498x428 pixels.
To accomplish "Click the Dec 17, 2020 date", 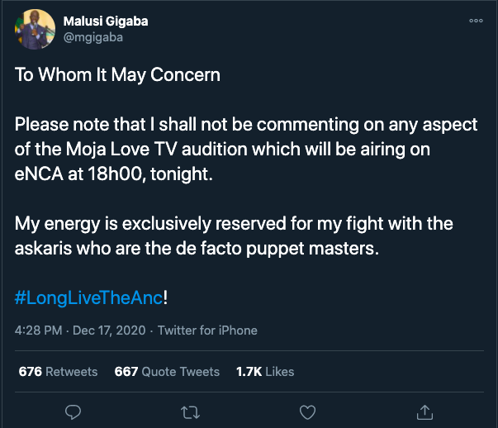I will tap(108, 331).
